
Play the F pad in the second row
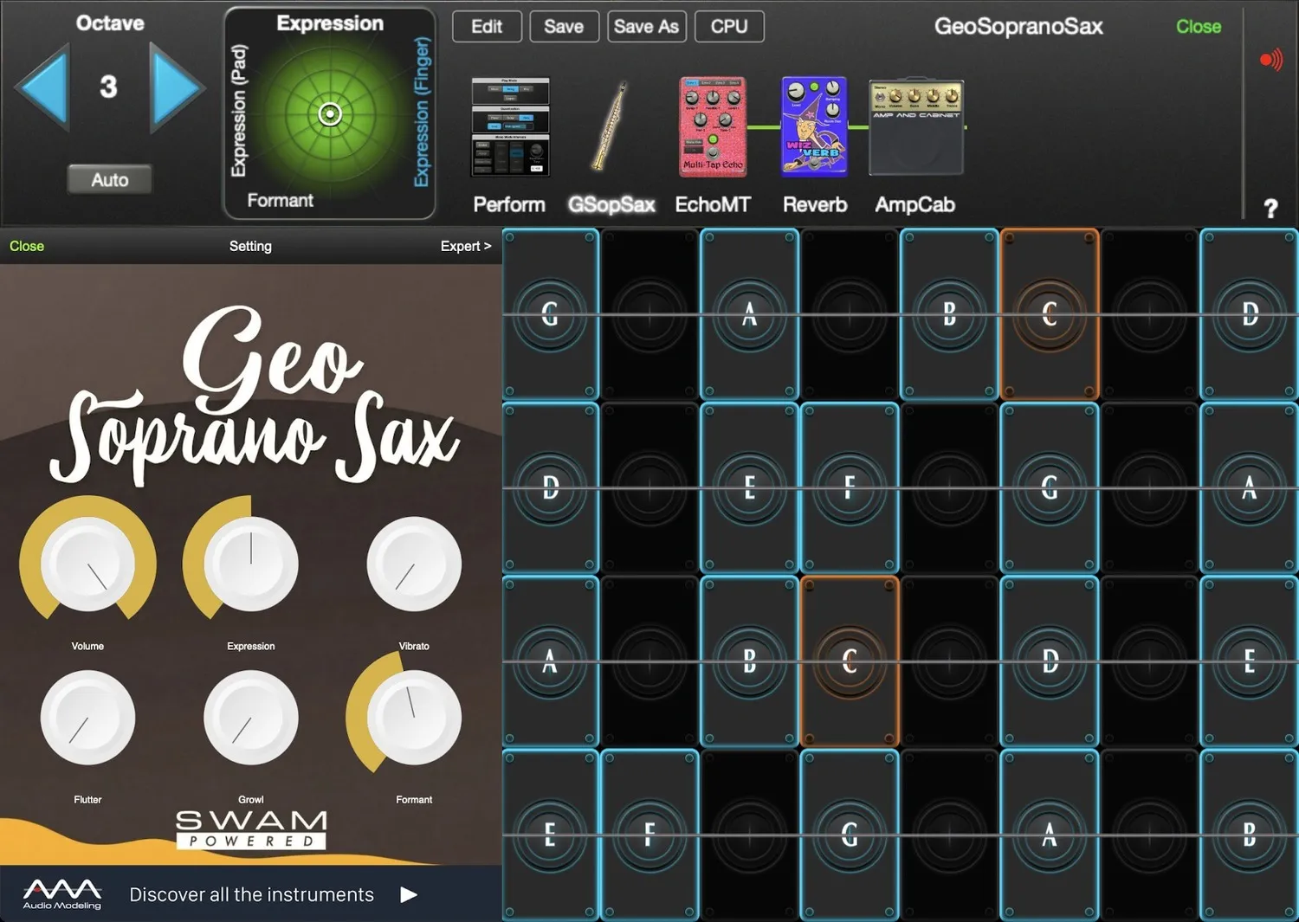(x=850, y=488)
